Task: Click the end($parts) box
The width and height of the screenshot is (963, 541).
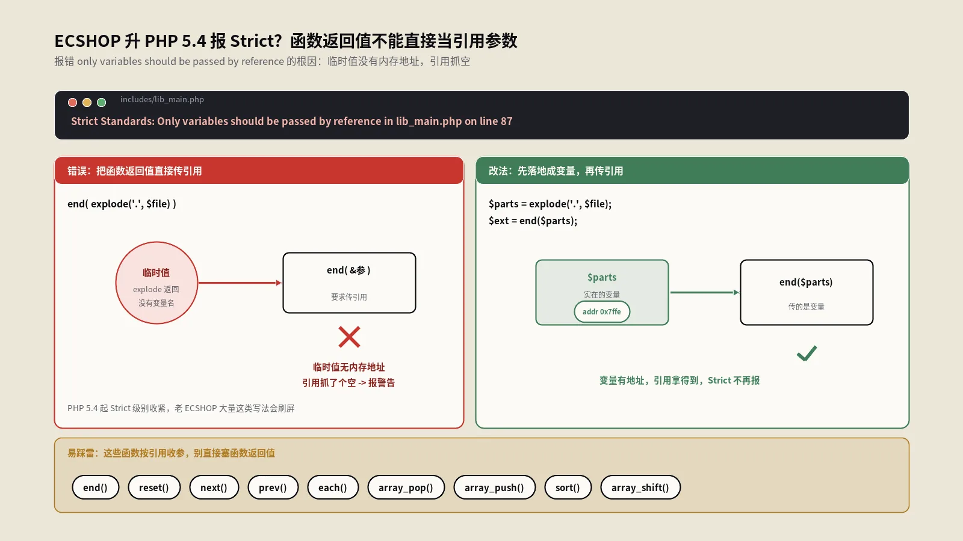Action: 807,292
